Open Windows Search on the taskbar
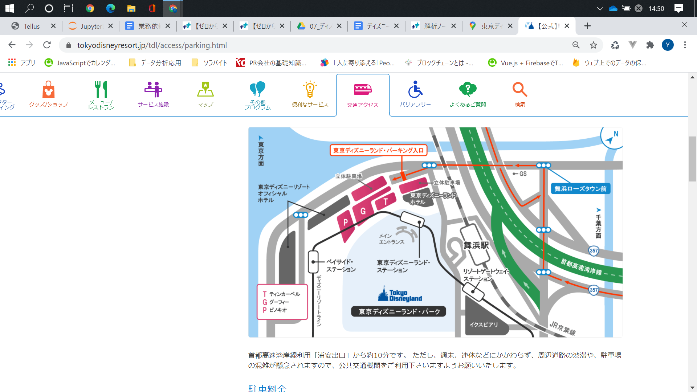This screenshot has width=697, height=392. 29,8
